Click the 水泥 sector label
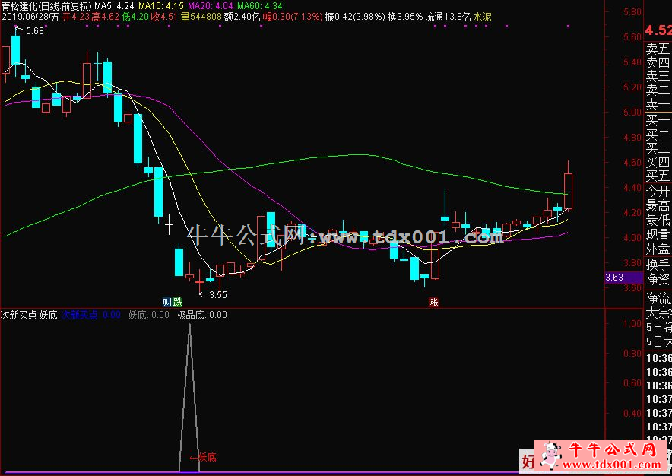The image size is (672, 476). (x=482, y=17)
